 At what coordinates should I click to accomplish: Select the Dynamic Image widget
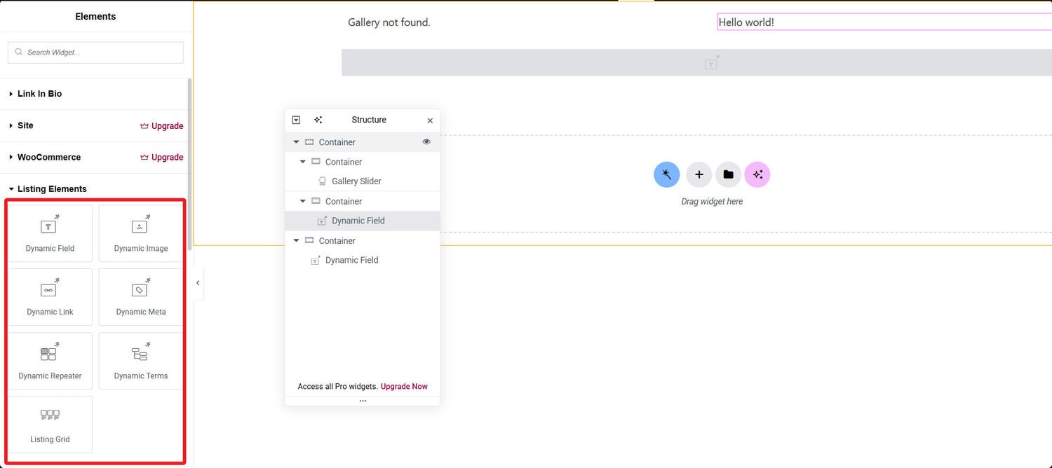coord(141,233)
